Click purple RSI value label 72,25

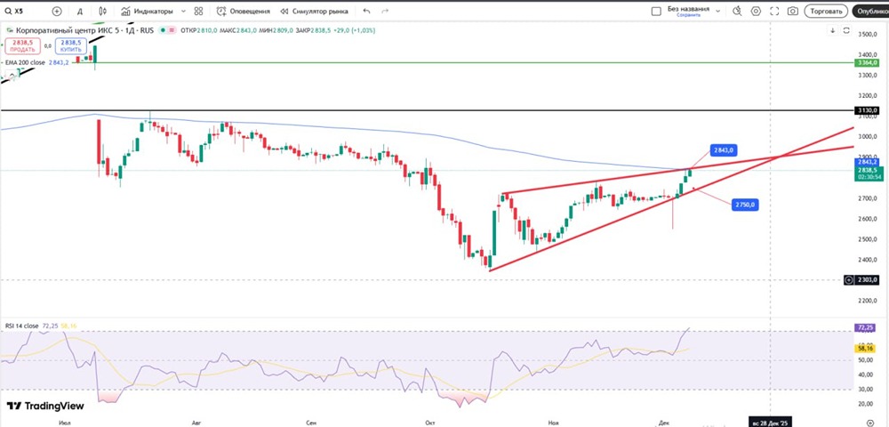pos(867,328)
